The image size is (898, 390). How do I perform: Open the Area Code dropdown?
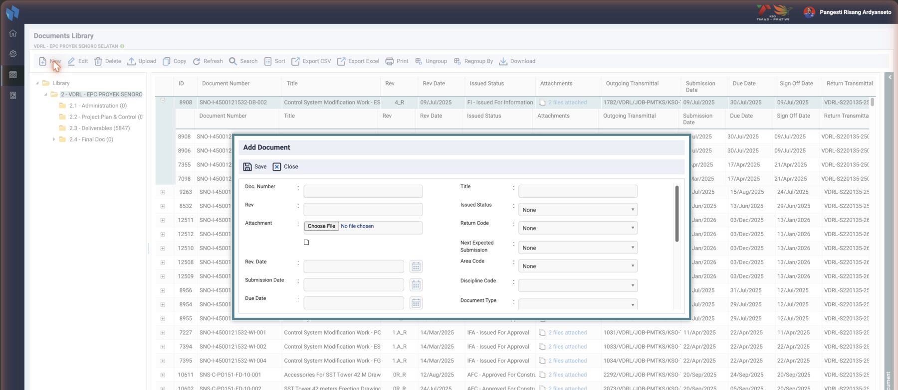[578, 266]
